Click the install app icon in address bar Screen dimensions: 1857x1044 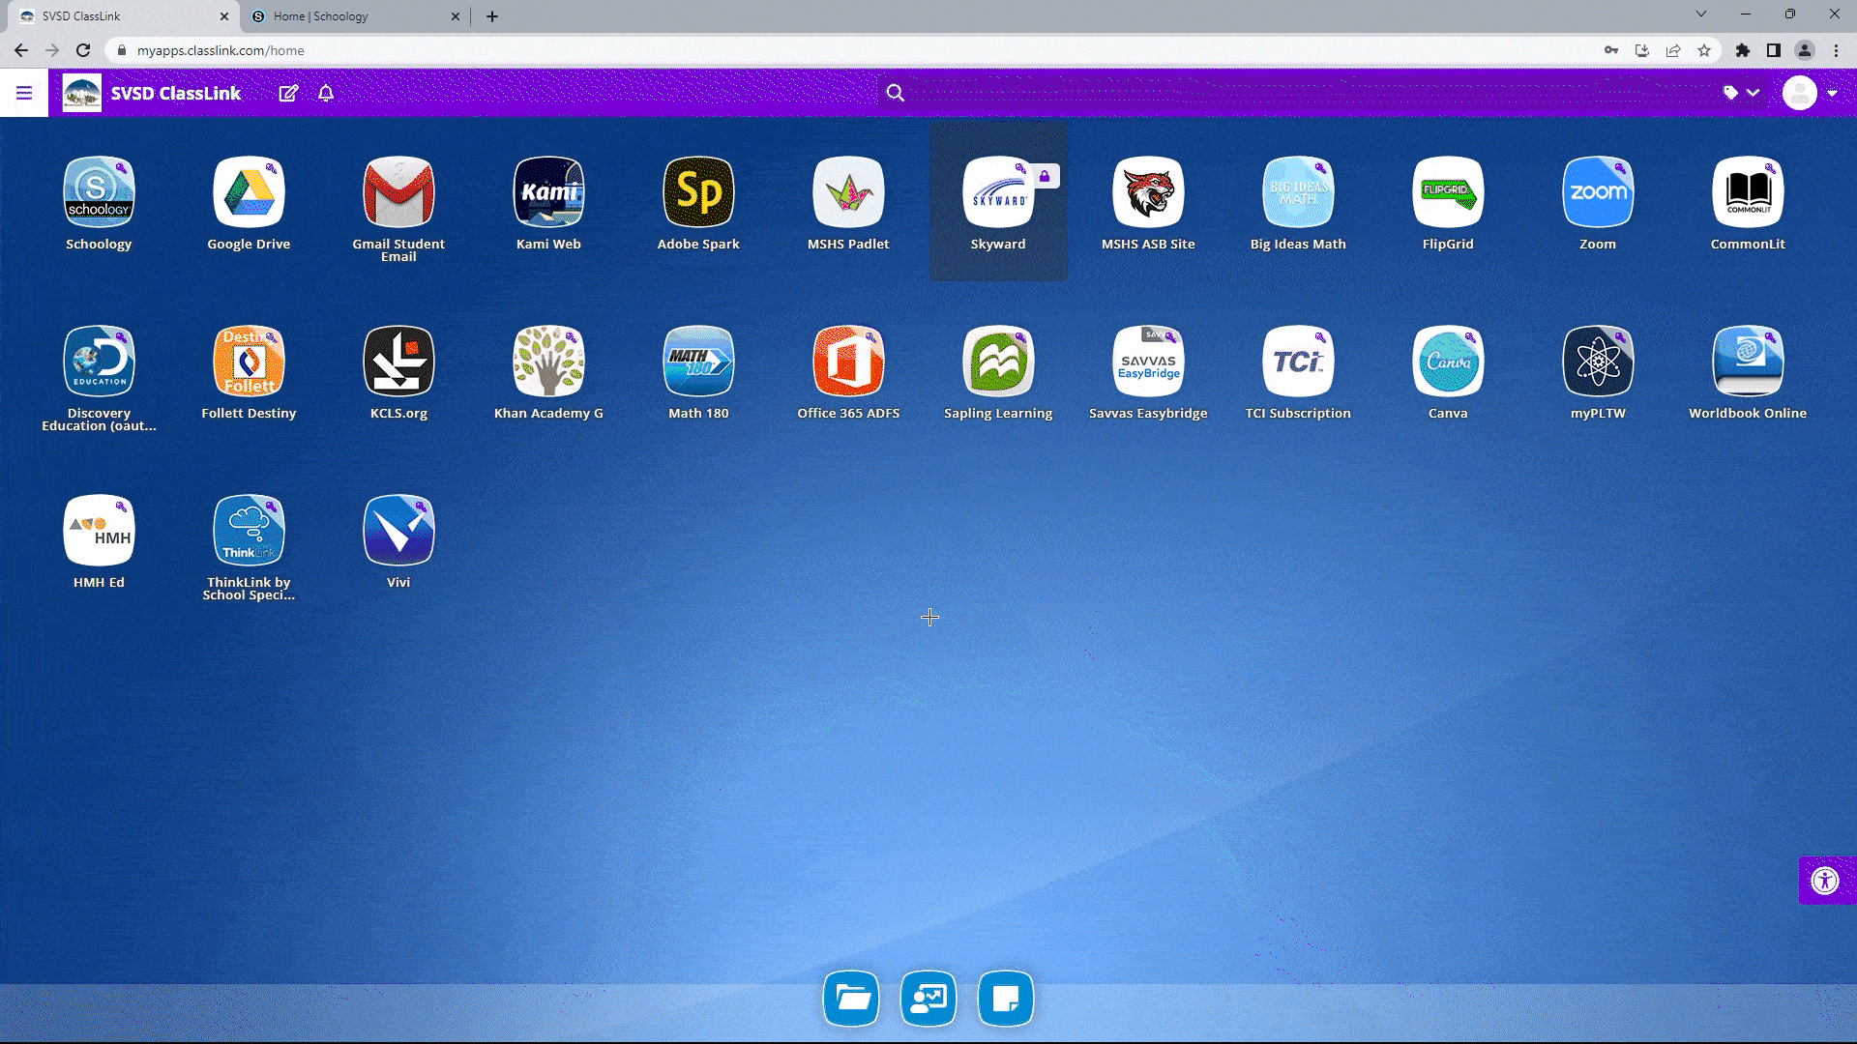click(x=1642, y=50)
